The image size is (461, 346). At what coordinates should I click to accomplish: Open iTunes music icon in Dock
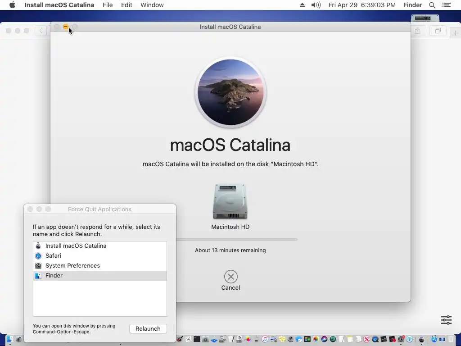[x=265, y=339]
